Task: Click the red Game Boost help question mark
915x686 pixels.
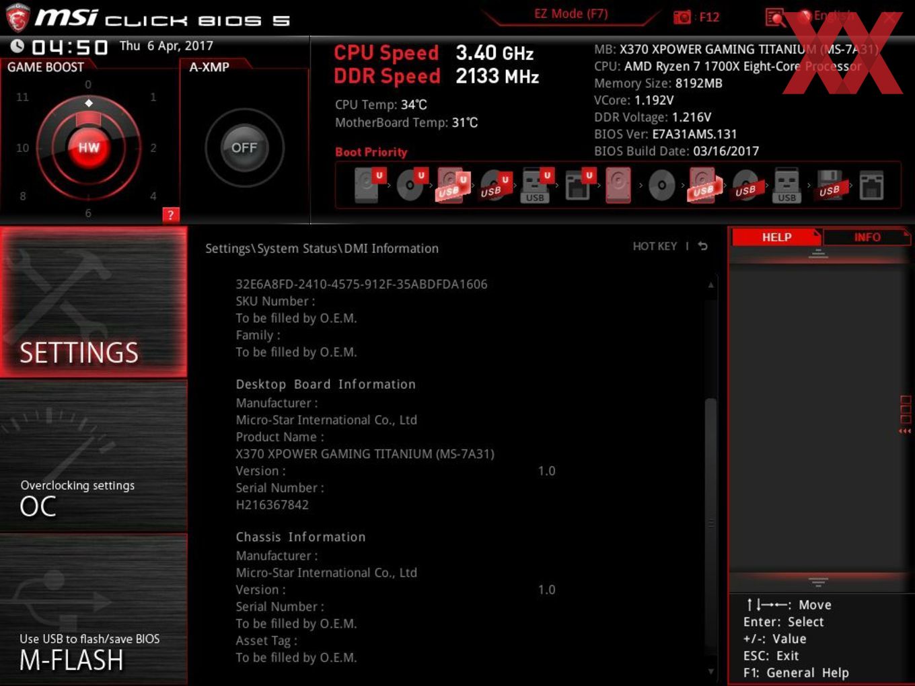Action: point(171,215)
